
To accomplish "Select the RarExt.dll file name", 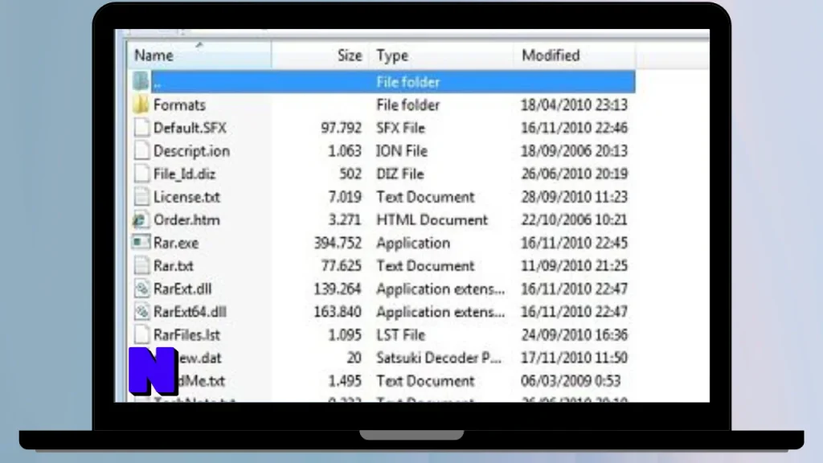I will [x=182, y=289].
